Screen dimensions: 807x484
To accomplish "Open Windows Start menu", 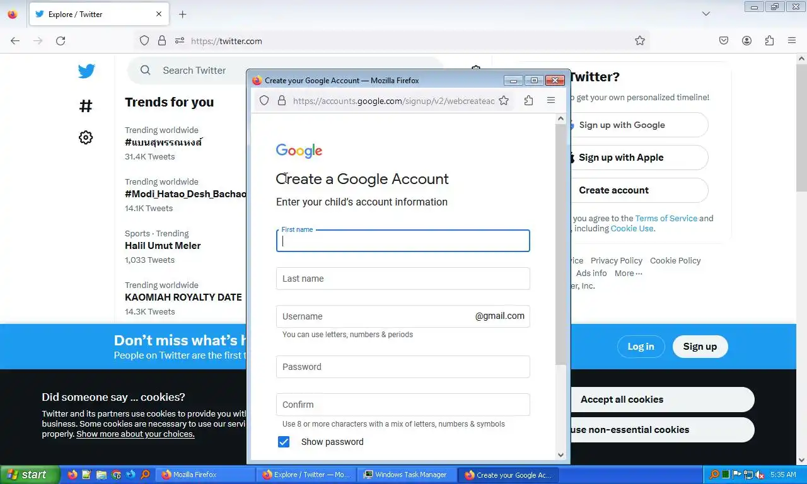I will (30, 475).
